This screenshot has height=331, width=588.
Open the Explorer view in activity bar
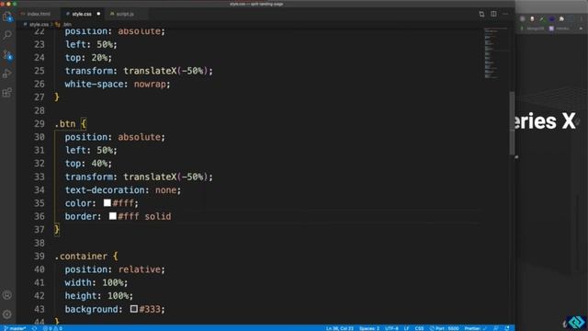coord(7,17)
